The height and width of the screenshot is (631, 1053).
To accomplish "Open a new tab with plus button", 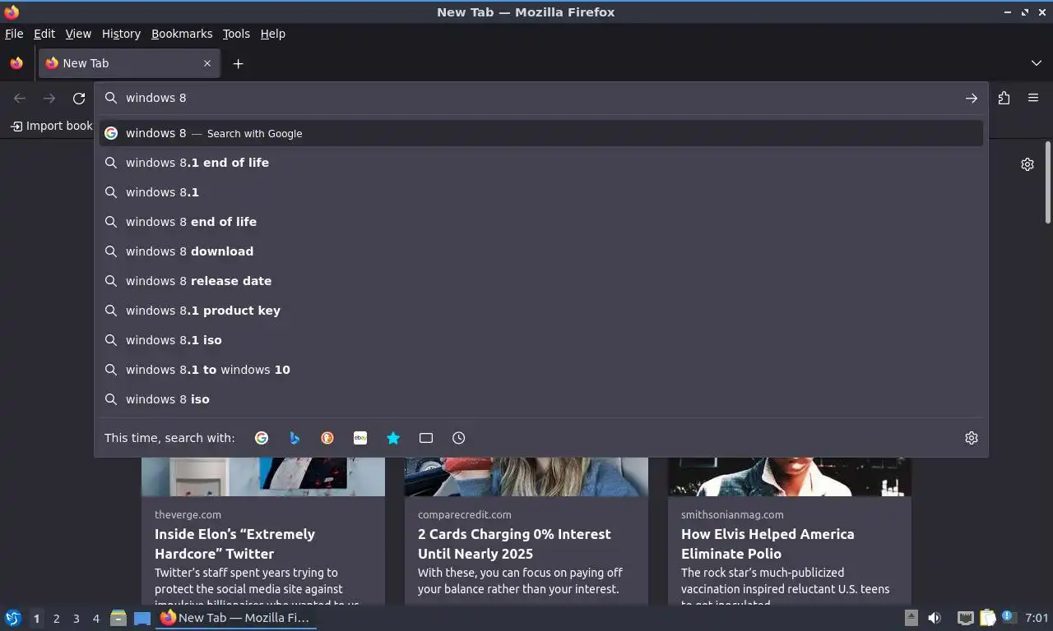I will tap(238, 63).
